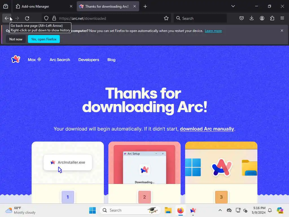The height and width of the screenshot is (217, 289).
Task: Click the Firefox Search box
Action: pos(200,18)
